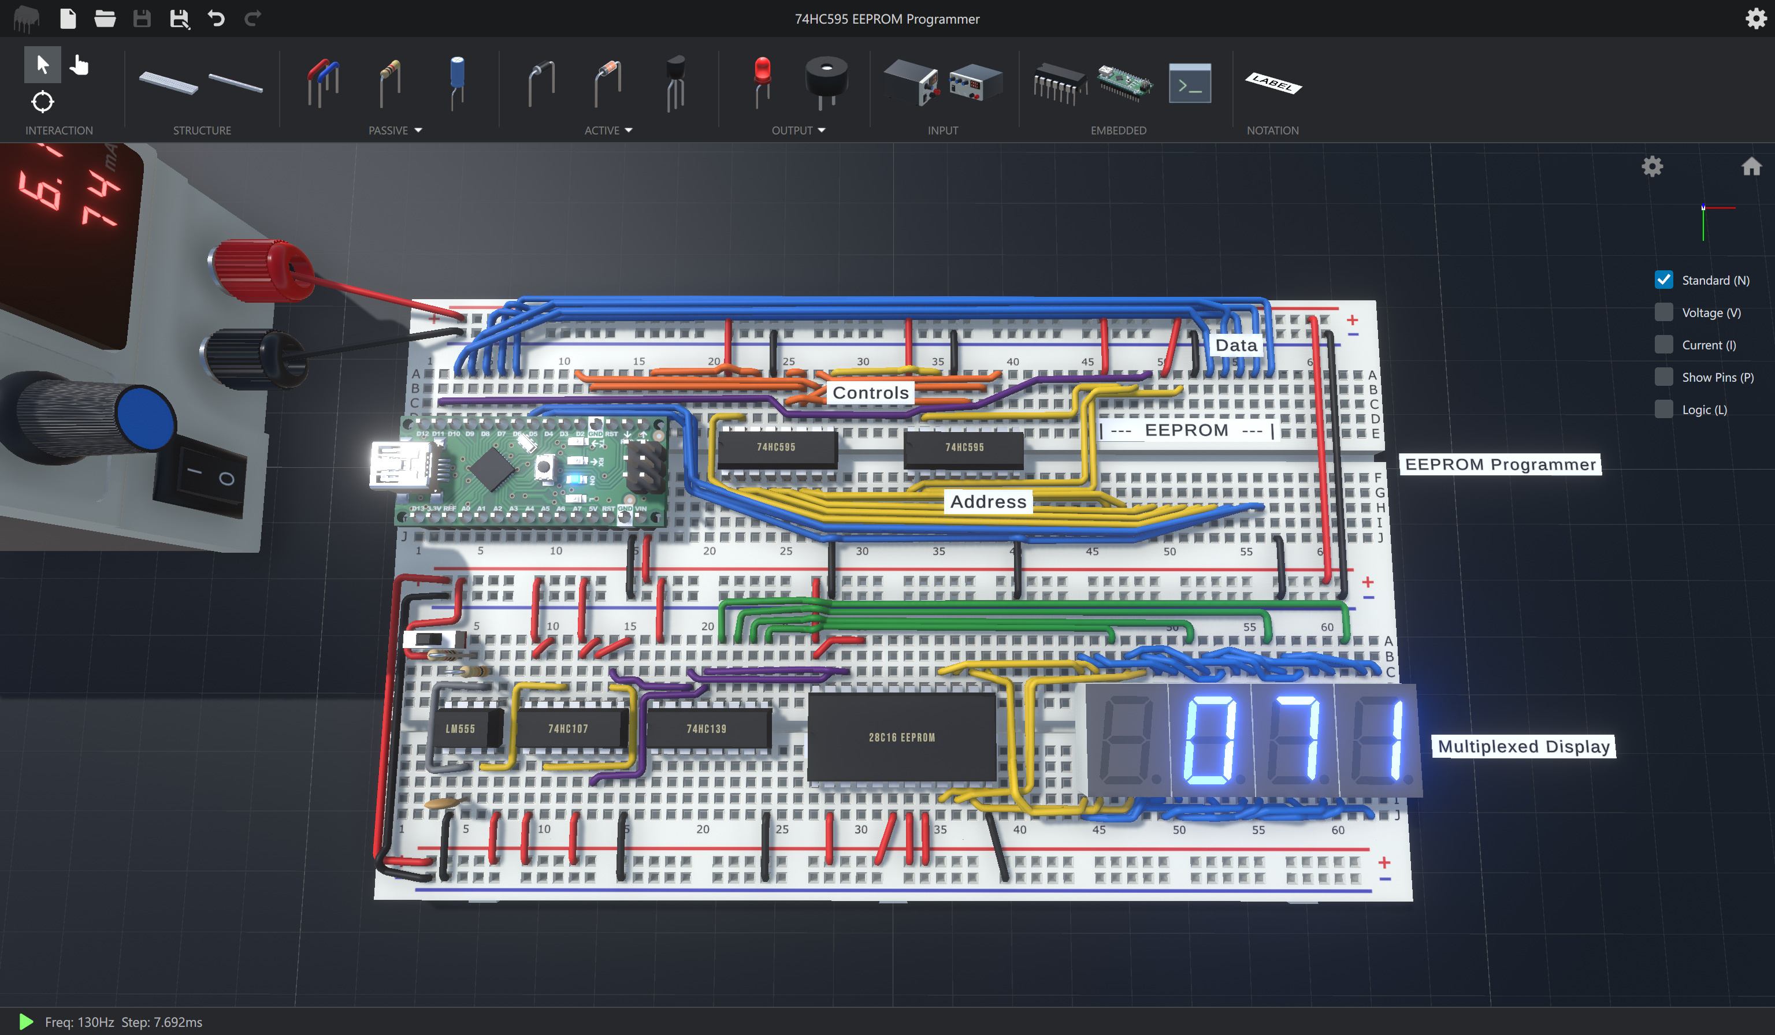Select the diode component
1775x1035 pixels.
tap(607, 83)
